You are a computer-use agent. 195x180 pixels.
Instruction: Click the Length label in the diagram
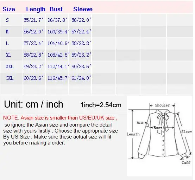(133, 134)
